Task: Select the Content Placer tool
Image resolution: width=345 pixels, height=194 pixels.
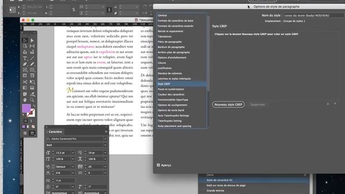Action: [32, 52]
